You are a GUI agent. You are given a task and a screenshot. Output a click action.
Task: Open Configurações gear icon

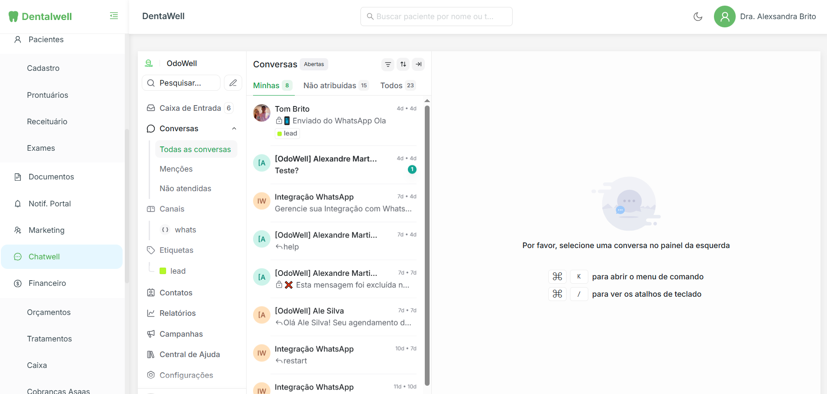click(x=151, y=375)
